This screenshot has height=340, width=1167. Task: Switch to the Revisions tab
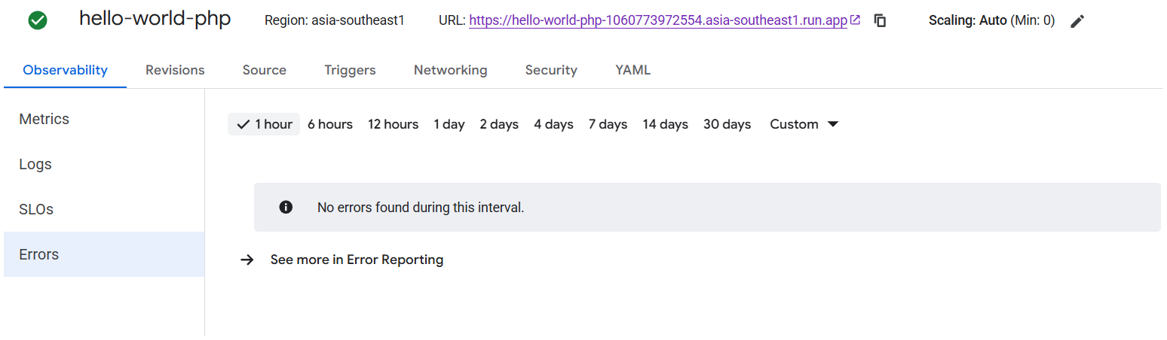click(175, 70)
